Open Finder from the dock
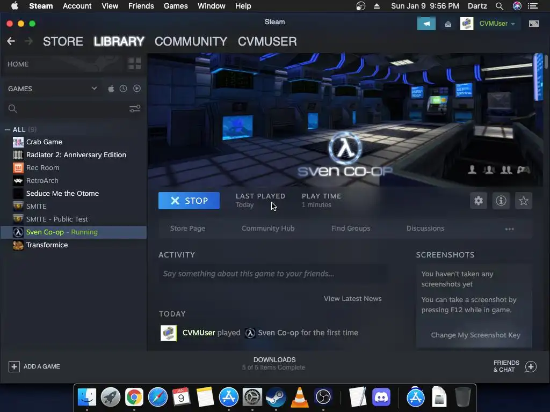The height and width of the screenshot is (412, 550). pyautogui.click(x=86, y=398)
